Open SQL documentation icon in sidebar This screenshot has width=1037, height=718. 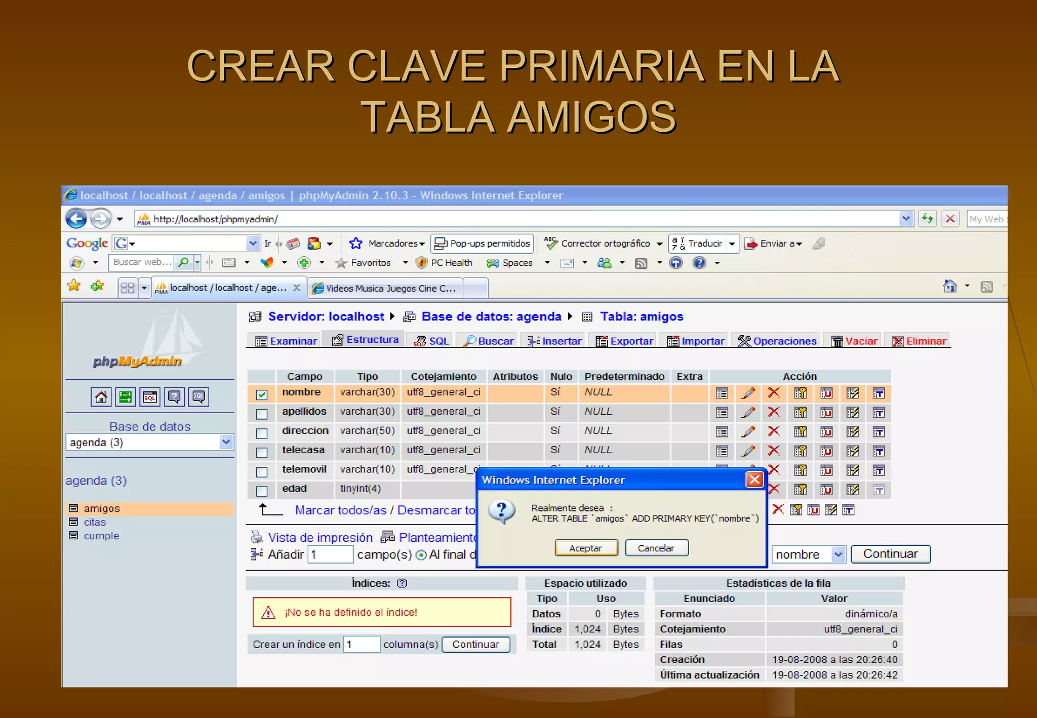[198, 396]
